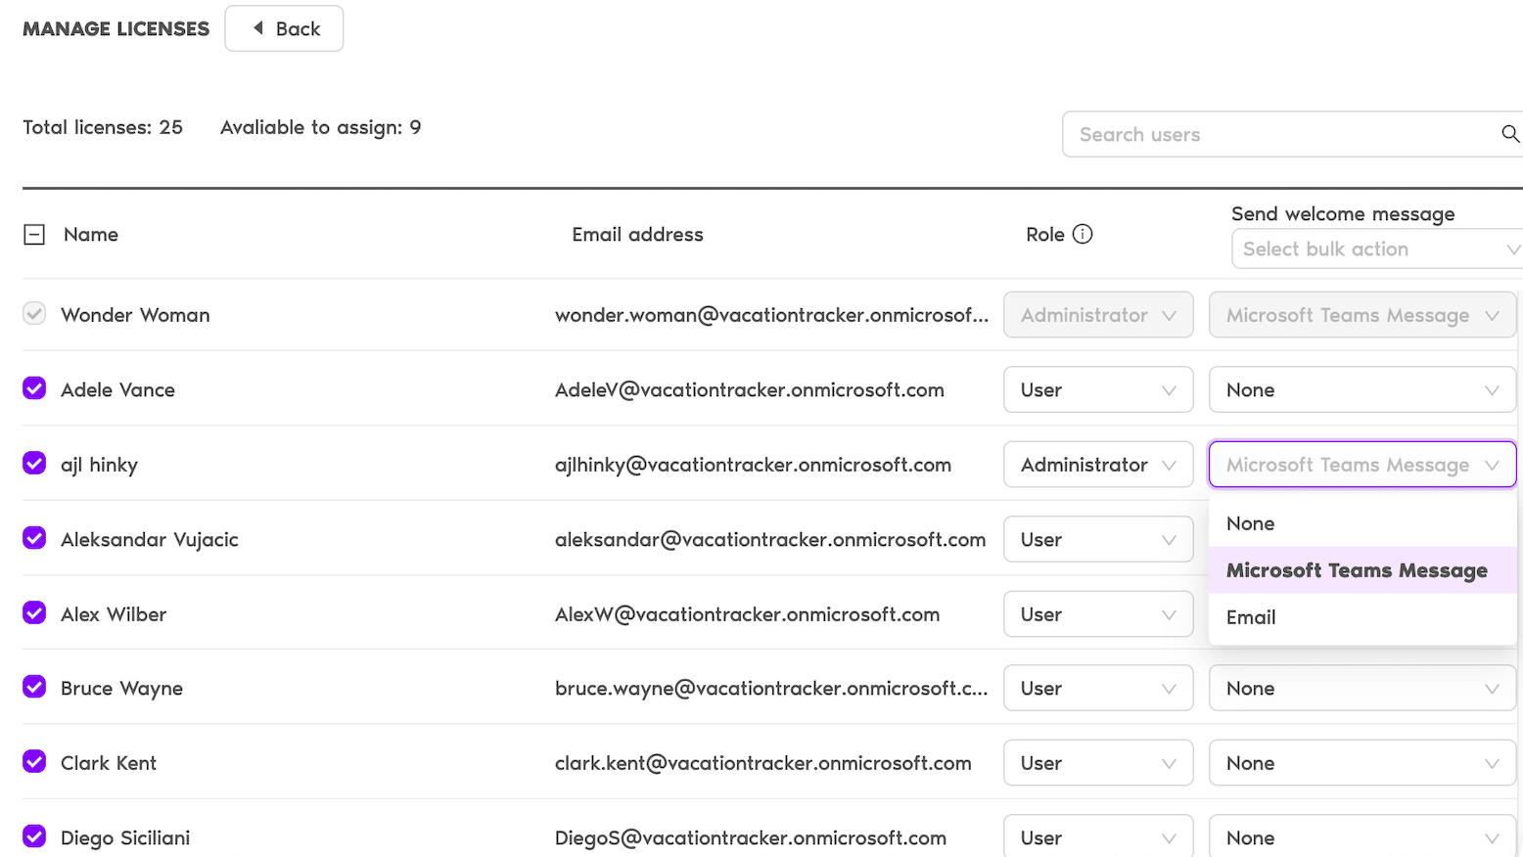The width and height of the screenshot is (1523, 857).
Task: Uncheck Bruce Wayne checkbox
Action: pos(34,687)
